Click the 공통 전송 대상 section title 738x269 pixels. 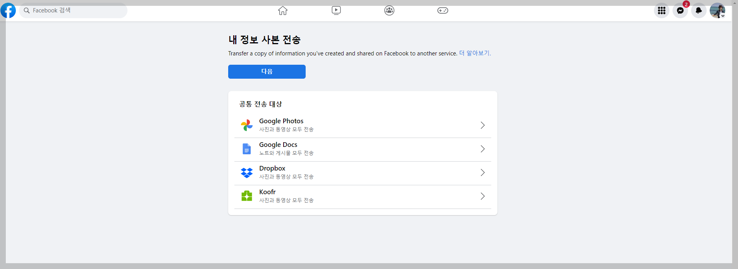[x=261, y=104]
